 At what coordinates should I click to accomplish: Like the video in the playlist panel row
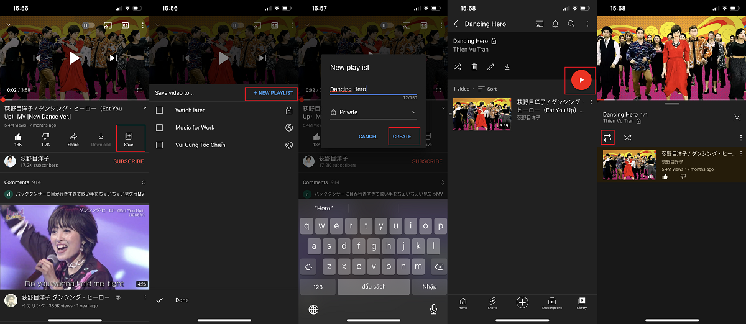pos(665,177)
